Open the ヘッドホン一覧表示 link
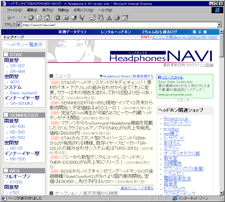Image resolution: width=225 pixels, height=202 pixels. [24, 45]
